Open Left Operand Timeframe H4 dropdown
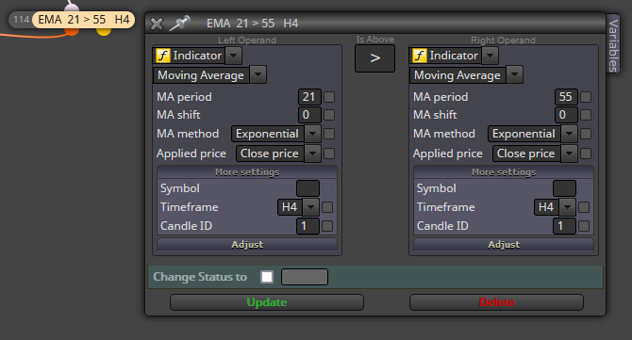Image resolution: width=632 pixels, height=340 pixels. [310, 207]
